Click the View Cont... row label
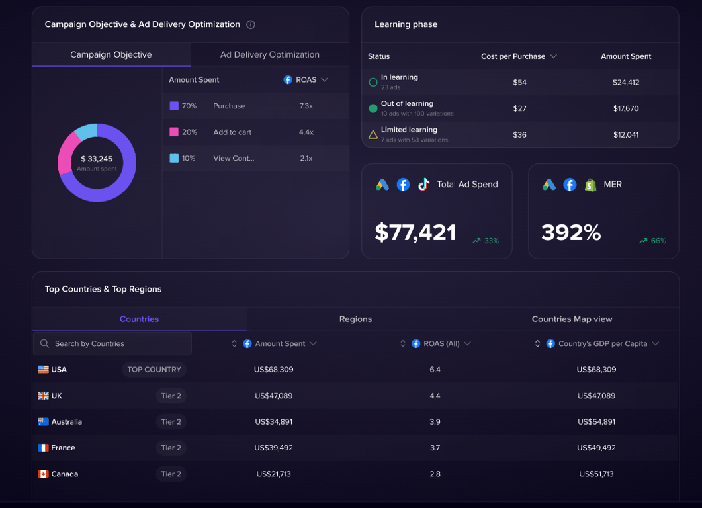Image resolution: width=702 pixels, height=508 pixels. pos(234,158)
